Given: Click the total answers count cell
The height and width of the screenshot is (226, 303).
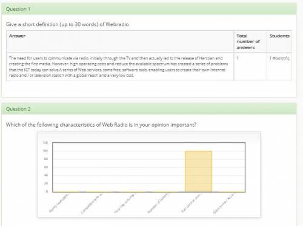Looking at the screenshot, I should click(x=250, y=67).
